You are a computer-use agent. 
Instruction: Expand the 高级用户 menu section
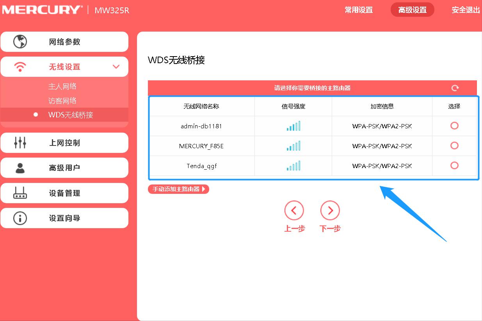pyautogui.click(x=64, y=168)
